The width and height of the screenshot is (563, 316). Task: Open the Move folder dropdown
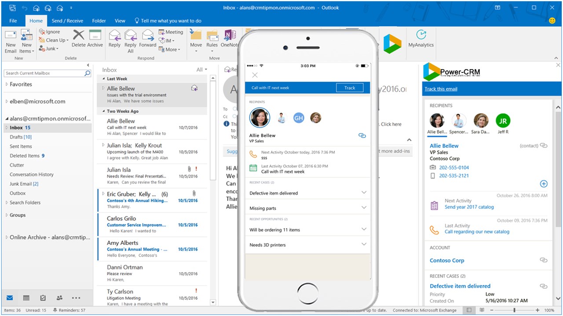click(x=196, y=41)
